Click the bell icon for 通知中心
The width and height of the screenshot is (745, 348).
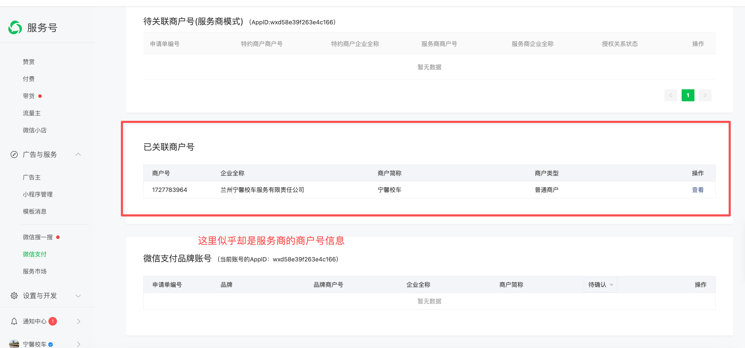(14, 321)
